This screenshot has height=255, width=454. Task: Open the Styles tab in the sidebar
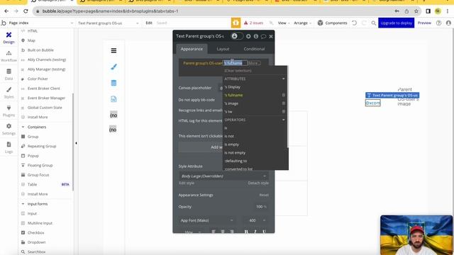(x=9, y=93)
